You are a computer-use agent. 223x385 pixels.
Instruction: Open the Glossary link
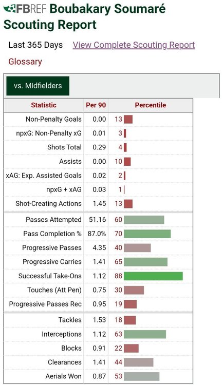click(x=25, y=62)
